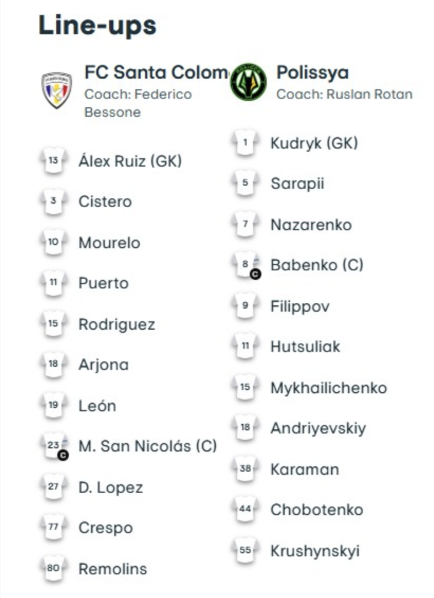
Task: Click M. San Nicolás's number 23 shirt icon
Action: point(54,446)
